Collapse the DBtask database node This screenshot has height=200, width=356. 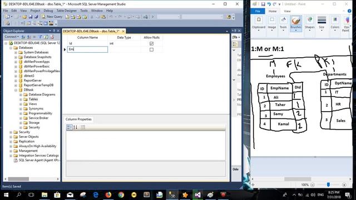tap(16, 90)
